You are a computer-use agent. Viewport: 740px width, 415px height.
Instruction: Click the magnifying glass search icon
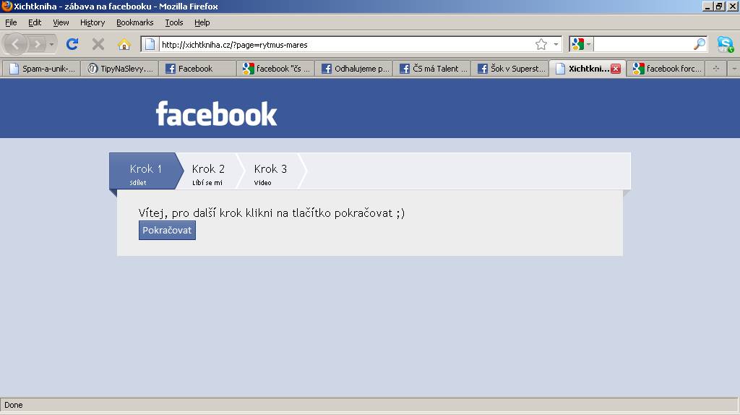pyautogui.click(x=700, y=44)
